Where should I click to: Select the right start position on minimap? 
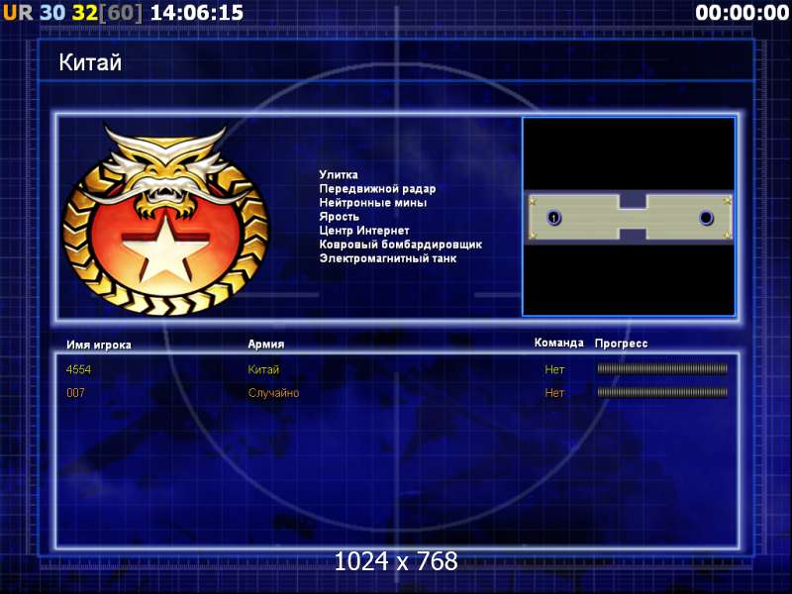(706, 218)
